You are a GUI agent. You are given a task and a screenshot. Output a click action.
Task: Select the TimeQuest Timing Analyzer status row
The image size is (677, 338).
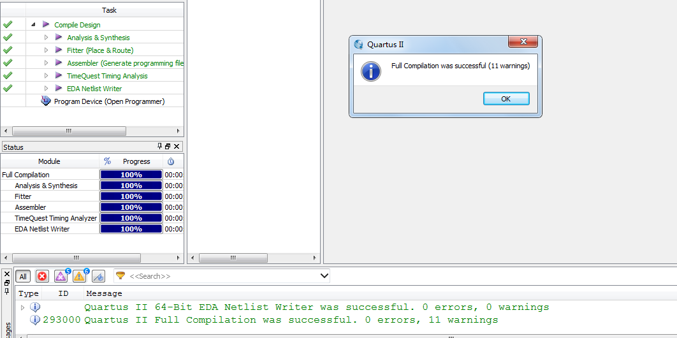(x=92, y=218)
